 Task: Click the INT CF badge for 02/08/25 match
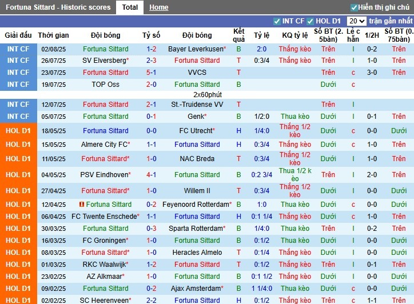click(x=18, y=49)
